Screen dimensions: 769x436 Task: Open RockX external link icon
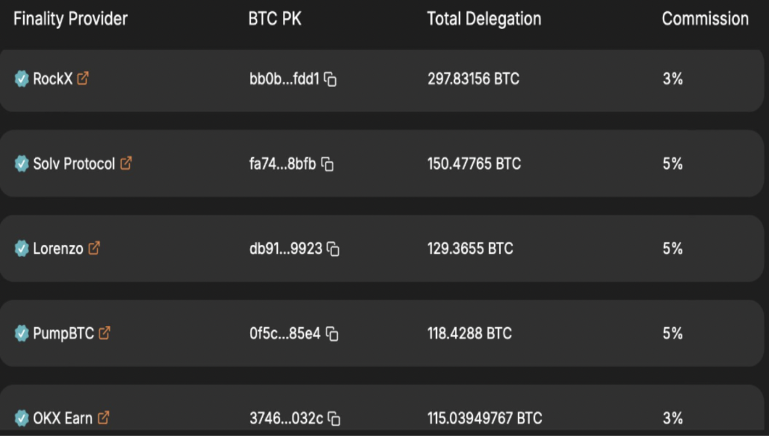pos(83,78)
